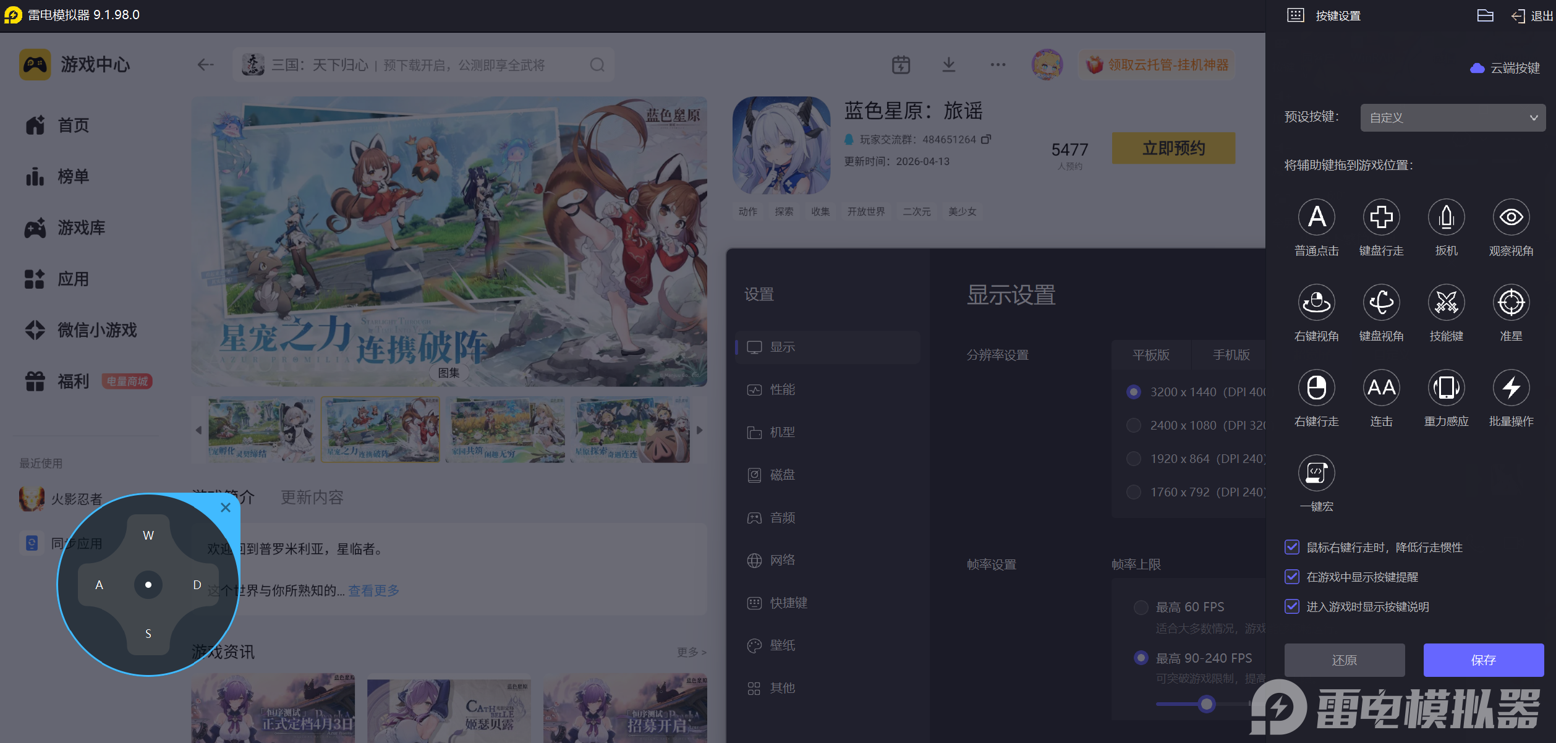The image size is (1556, 743).
Task: Select the 准星 crosshair icon
Action: pyautogui.click(x=1511, y=302)
